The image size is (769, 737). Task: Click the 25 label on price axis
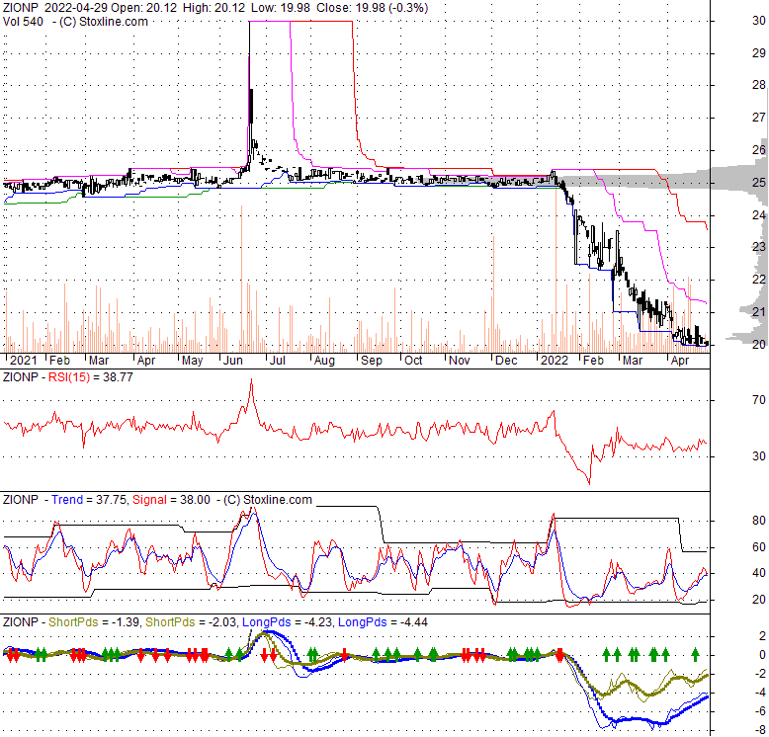pyautogui.click(x=759, y=183)
